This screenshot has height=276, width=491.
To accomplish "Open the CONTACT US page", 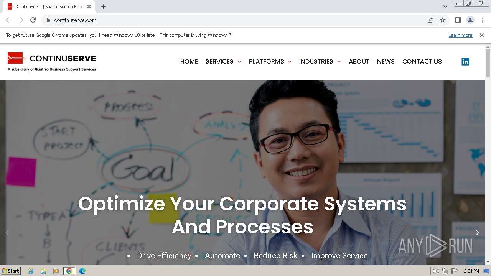I will [x=422, y=62].
